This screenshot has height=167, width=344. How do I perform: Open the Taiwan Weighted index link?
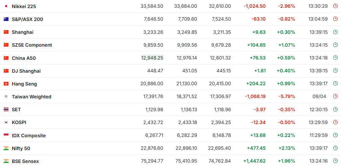(31, 97)
